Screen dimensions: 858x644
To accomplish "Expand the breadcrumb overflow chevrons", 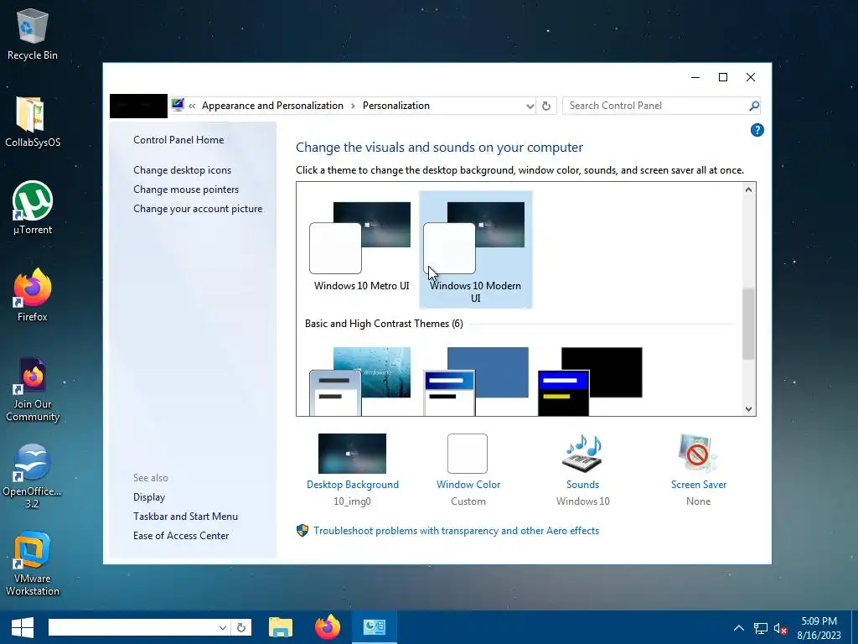I will [192, 106].
